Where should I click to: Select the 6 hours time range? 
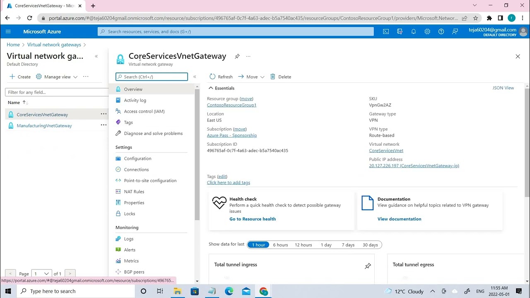point(280,245)
